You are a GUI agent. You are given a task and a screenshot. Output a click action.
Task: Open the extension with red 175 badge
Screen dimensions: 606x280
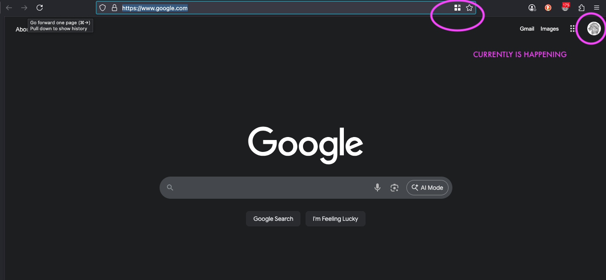[565, 7]
